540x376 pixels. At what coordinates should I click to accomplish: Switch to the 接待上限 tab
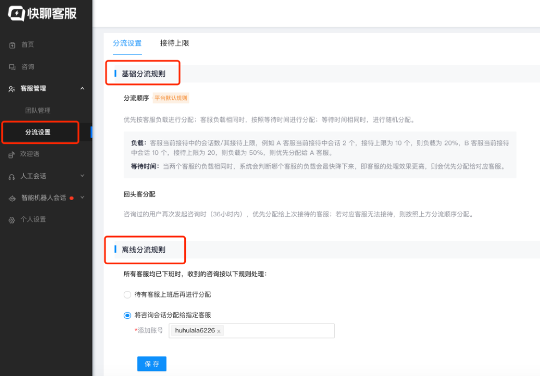[174, 43]
